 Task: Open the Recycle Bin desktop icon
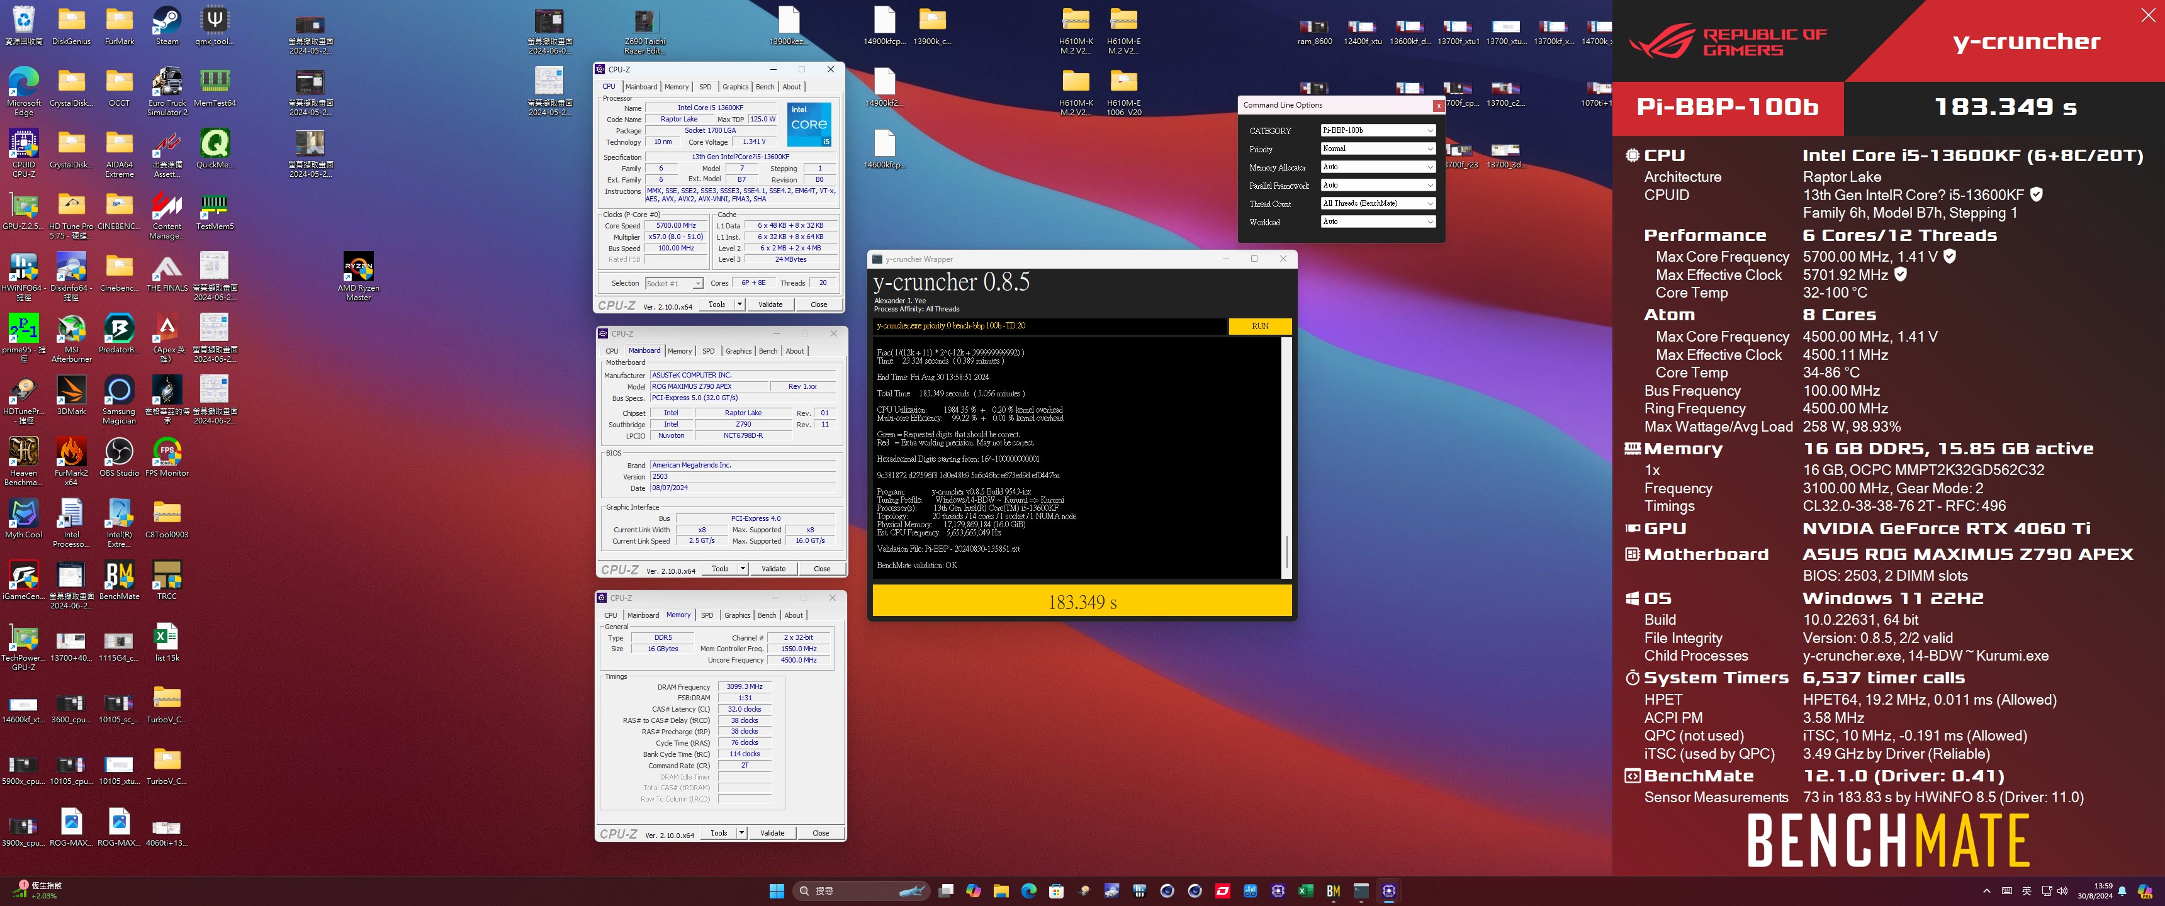[x=23, y=25]
